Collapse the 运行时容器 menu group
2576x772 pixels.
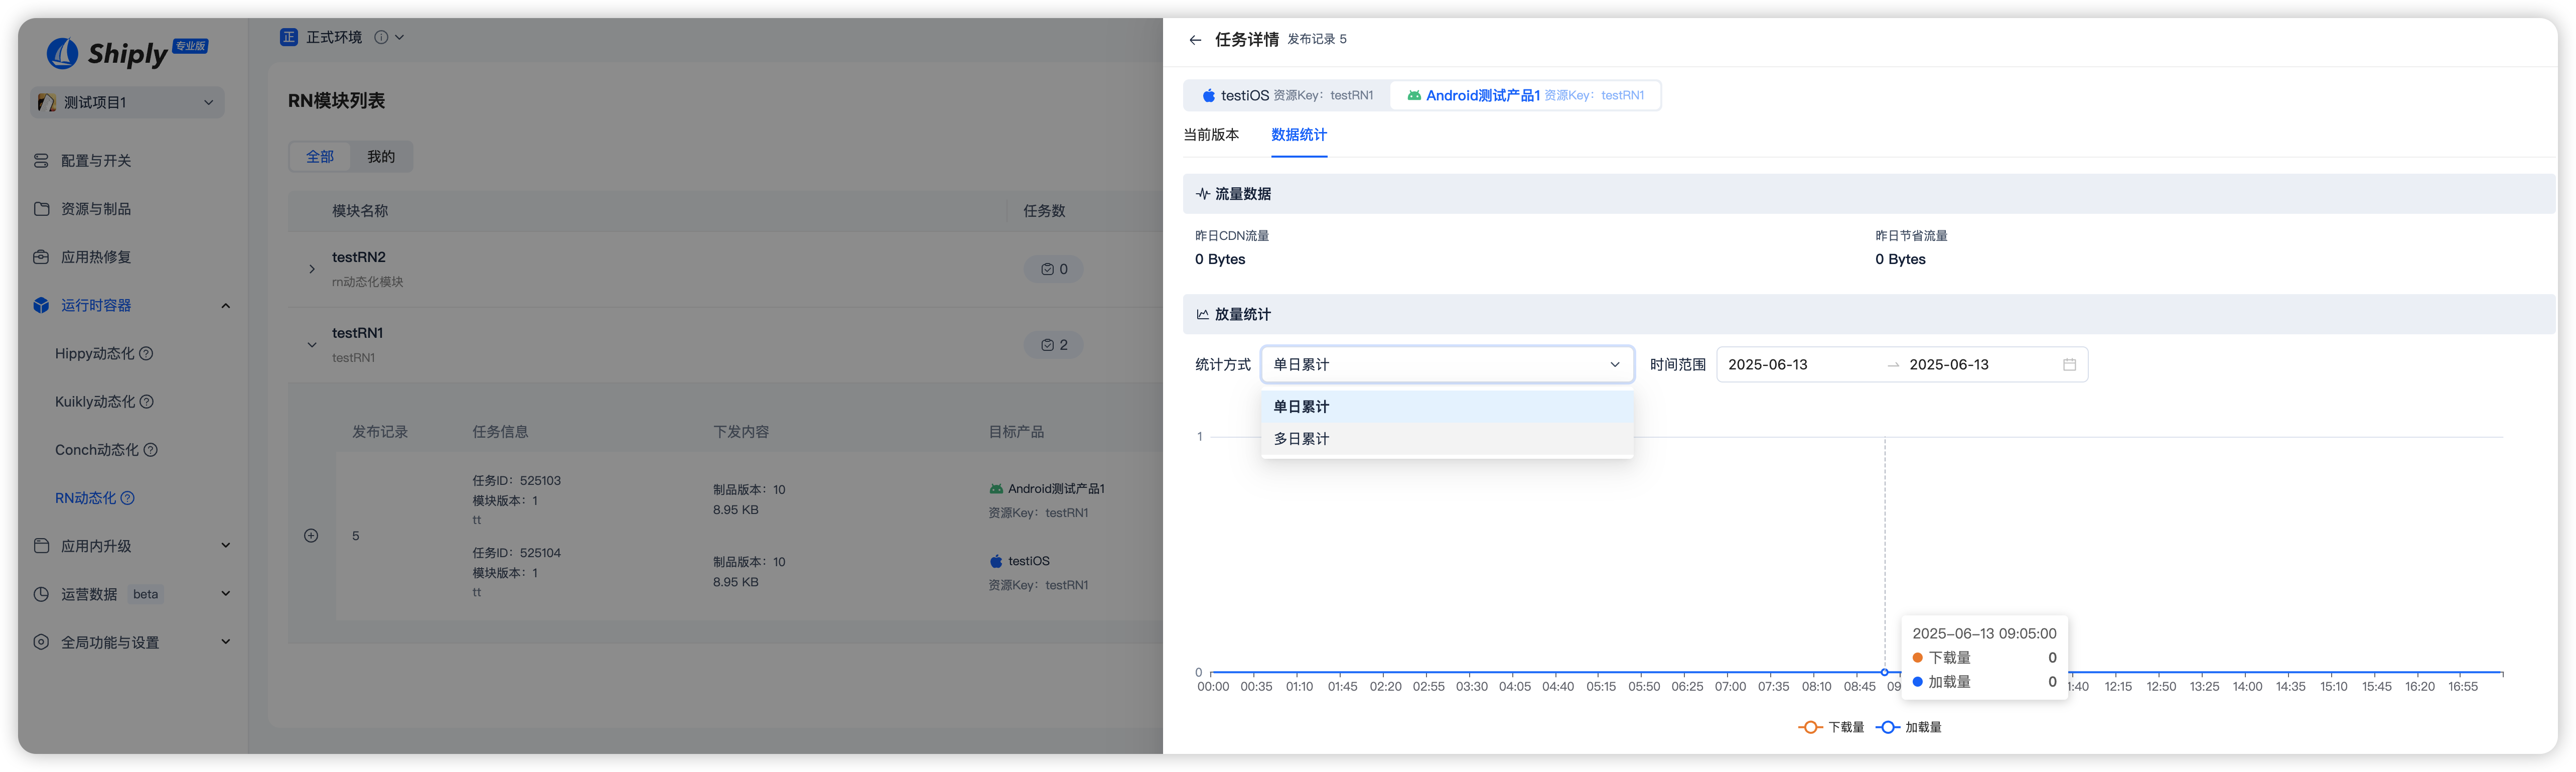click(225, 305)
